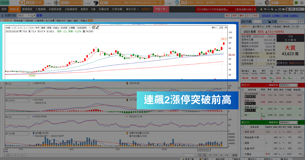Open the 日線(還原) period dropdown
The image size is (305, 160).
[84, 28]
